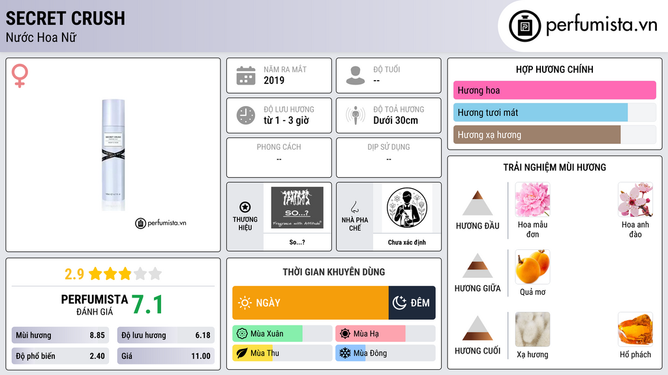The width and height of the screenshot is (668, 375).
Task: Select the Hoa mẫu đơn peony note image
Action: pyautogui.click(x=532, y=200)
